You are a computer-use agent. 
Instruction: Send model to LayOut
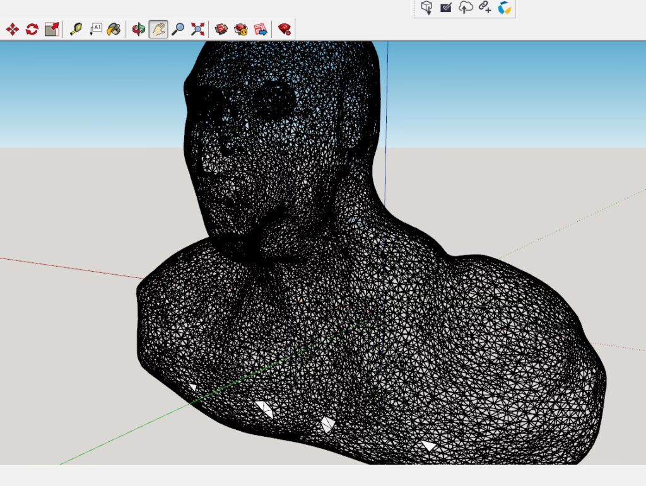coord(260,29)
